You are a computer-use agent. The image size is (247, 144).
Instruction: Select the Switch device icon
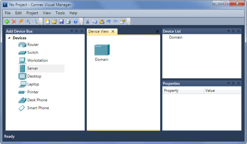coord(22,53)
